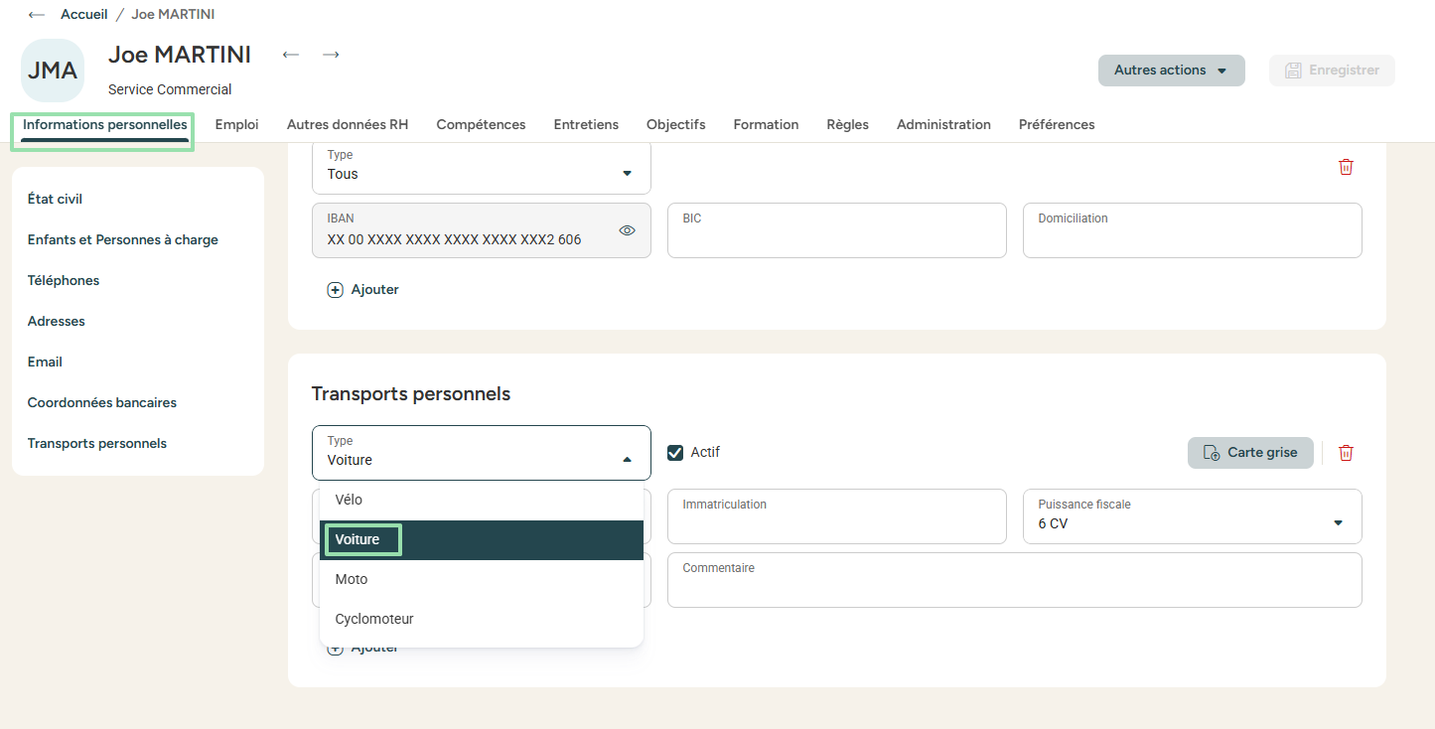
Task: Open the Compétences tab
Action: [481, 125]
